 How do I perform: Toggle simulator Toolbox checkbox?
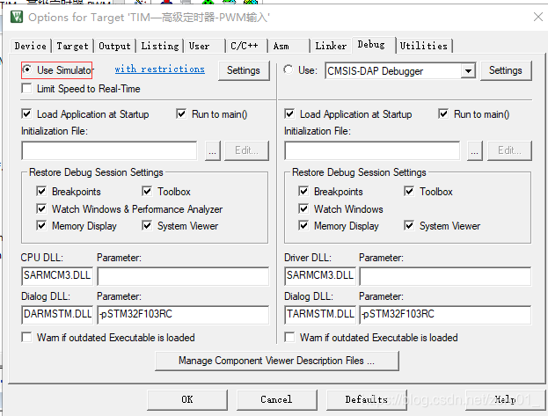pyautogui.click(x=147, y=191)
